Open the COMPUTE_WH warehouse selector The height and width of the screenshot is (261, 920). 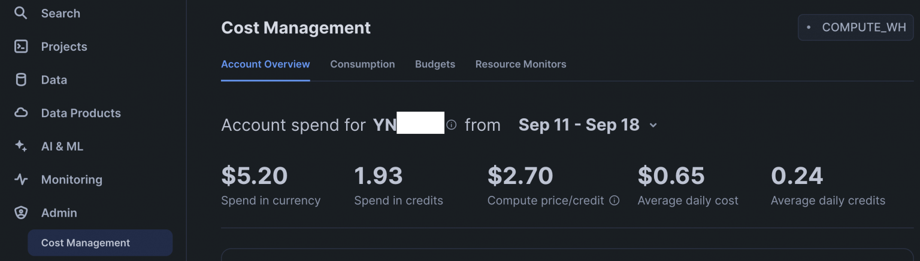855,27
